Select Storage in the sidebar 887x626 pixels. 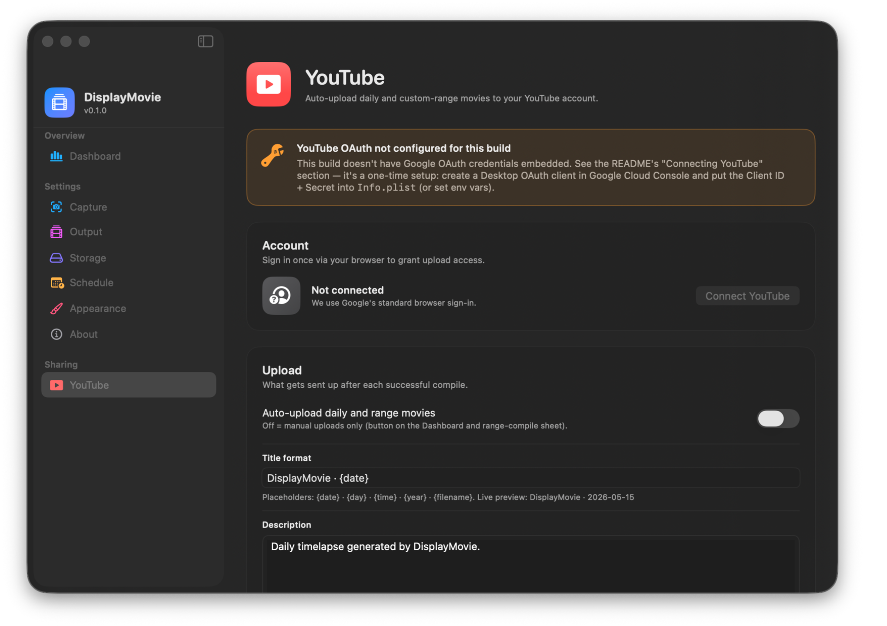pos(129,258)
